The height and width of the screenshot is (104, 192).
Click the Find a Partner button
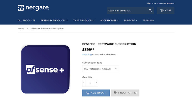coord(125,93)
